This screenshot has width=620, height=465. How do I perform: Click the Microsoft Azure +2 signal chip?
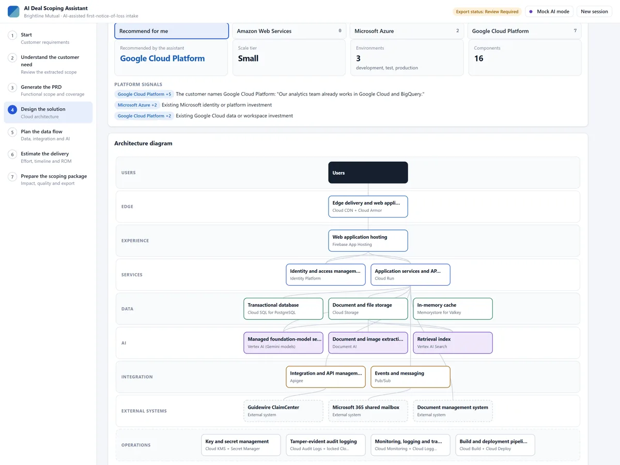[x=137, y=105]
